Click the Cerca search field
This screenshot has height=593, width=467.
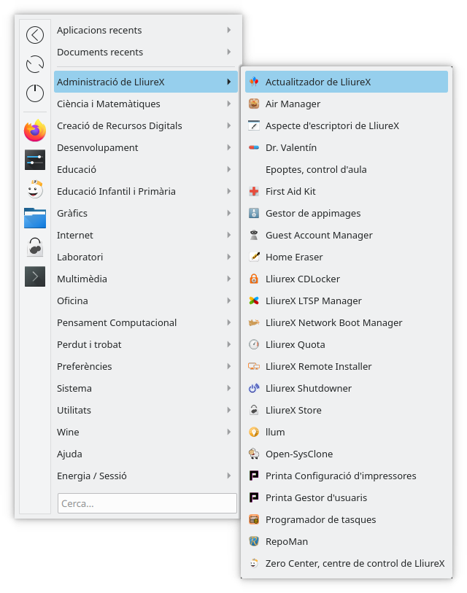click(x=147, y=503)
